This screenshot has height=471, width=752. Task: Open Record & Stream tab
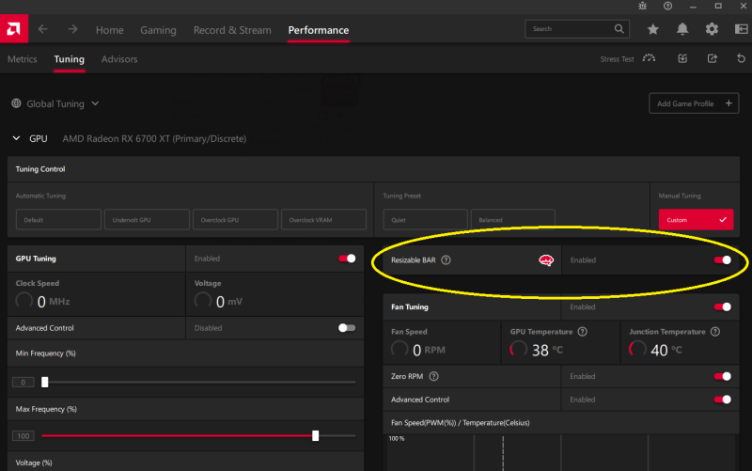(x=232, y=30)
